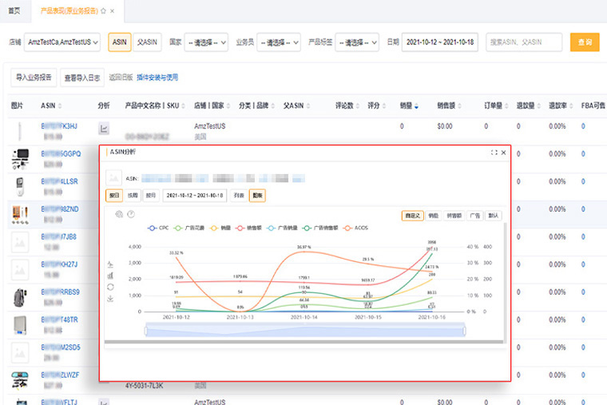The height and width of the screenshot is (405, 607).
Task: Click the chart restore refresh icon
Action: coord(109,287)
